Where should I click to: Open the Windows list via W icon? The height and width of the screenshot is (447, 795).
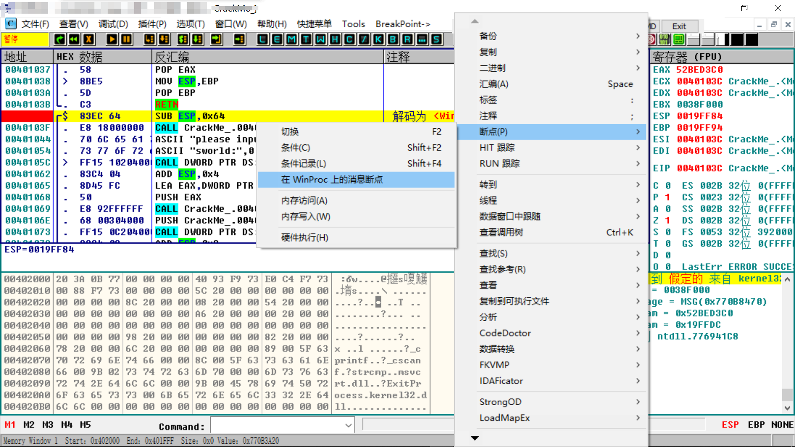320,39
